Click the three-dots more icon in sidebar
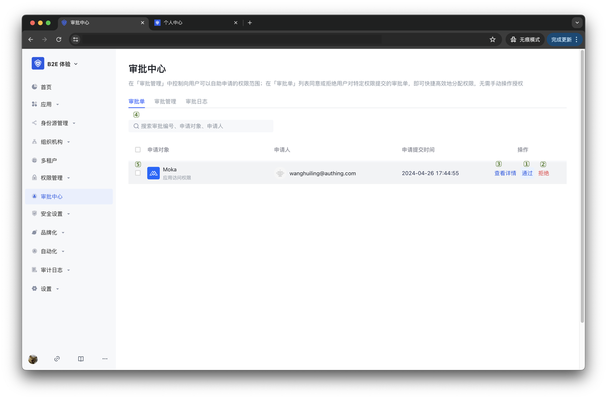This screenshot has height=399, width=607. [x=105, y=359]
